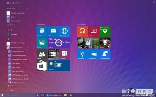
Task: Click the A letter section header
Action: pyautogui.click(x=9, y=39)
